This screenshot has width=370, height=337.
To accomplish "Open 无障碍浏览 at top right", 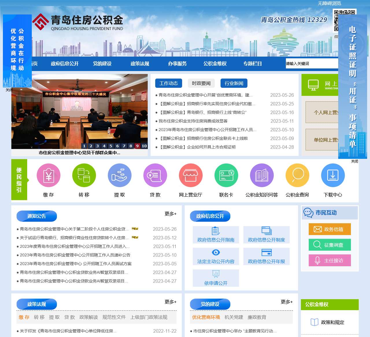I will click(330, 3).
